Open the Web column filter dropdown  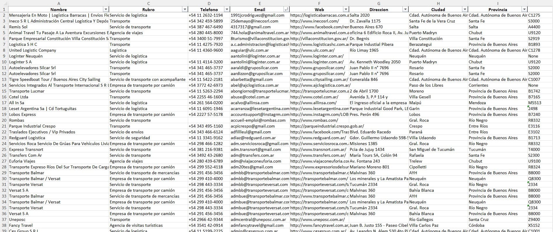(x=346, y=10)
